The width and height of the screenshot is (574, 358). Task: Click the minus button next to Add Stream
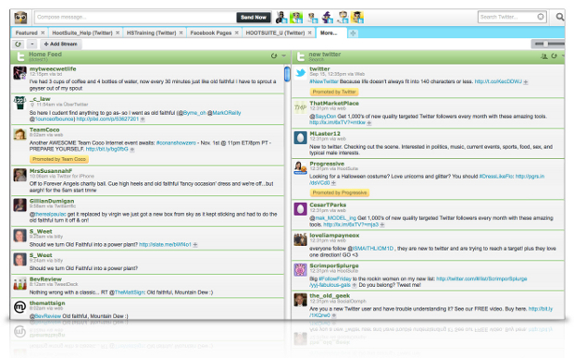[32, 44]
